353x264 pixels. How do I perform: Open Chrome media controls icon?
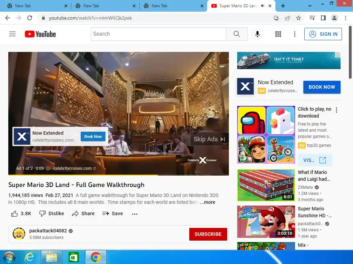[312, 18]
